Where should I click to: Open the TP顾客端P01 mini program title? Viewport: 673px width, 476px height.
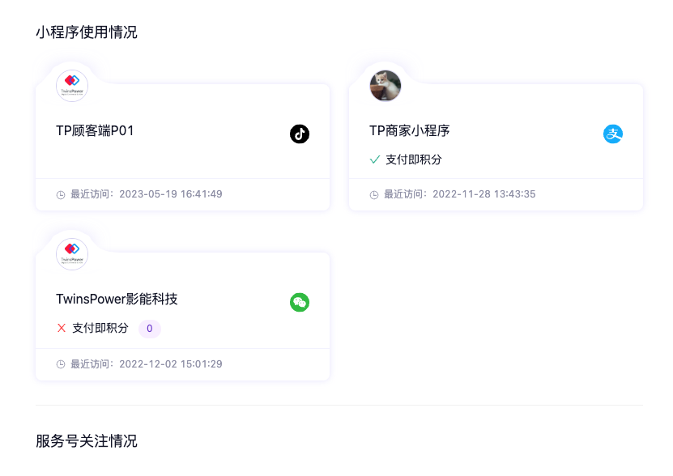pyautogui.click(x=95, y=130)
